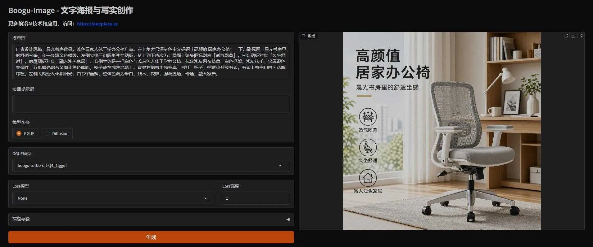Open the GGUF模型 dropdown list
Screen dimensions: 593x247
(x=151, y=165)
